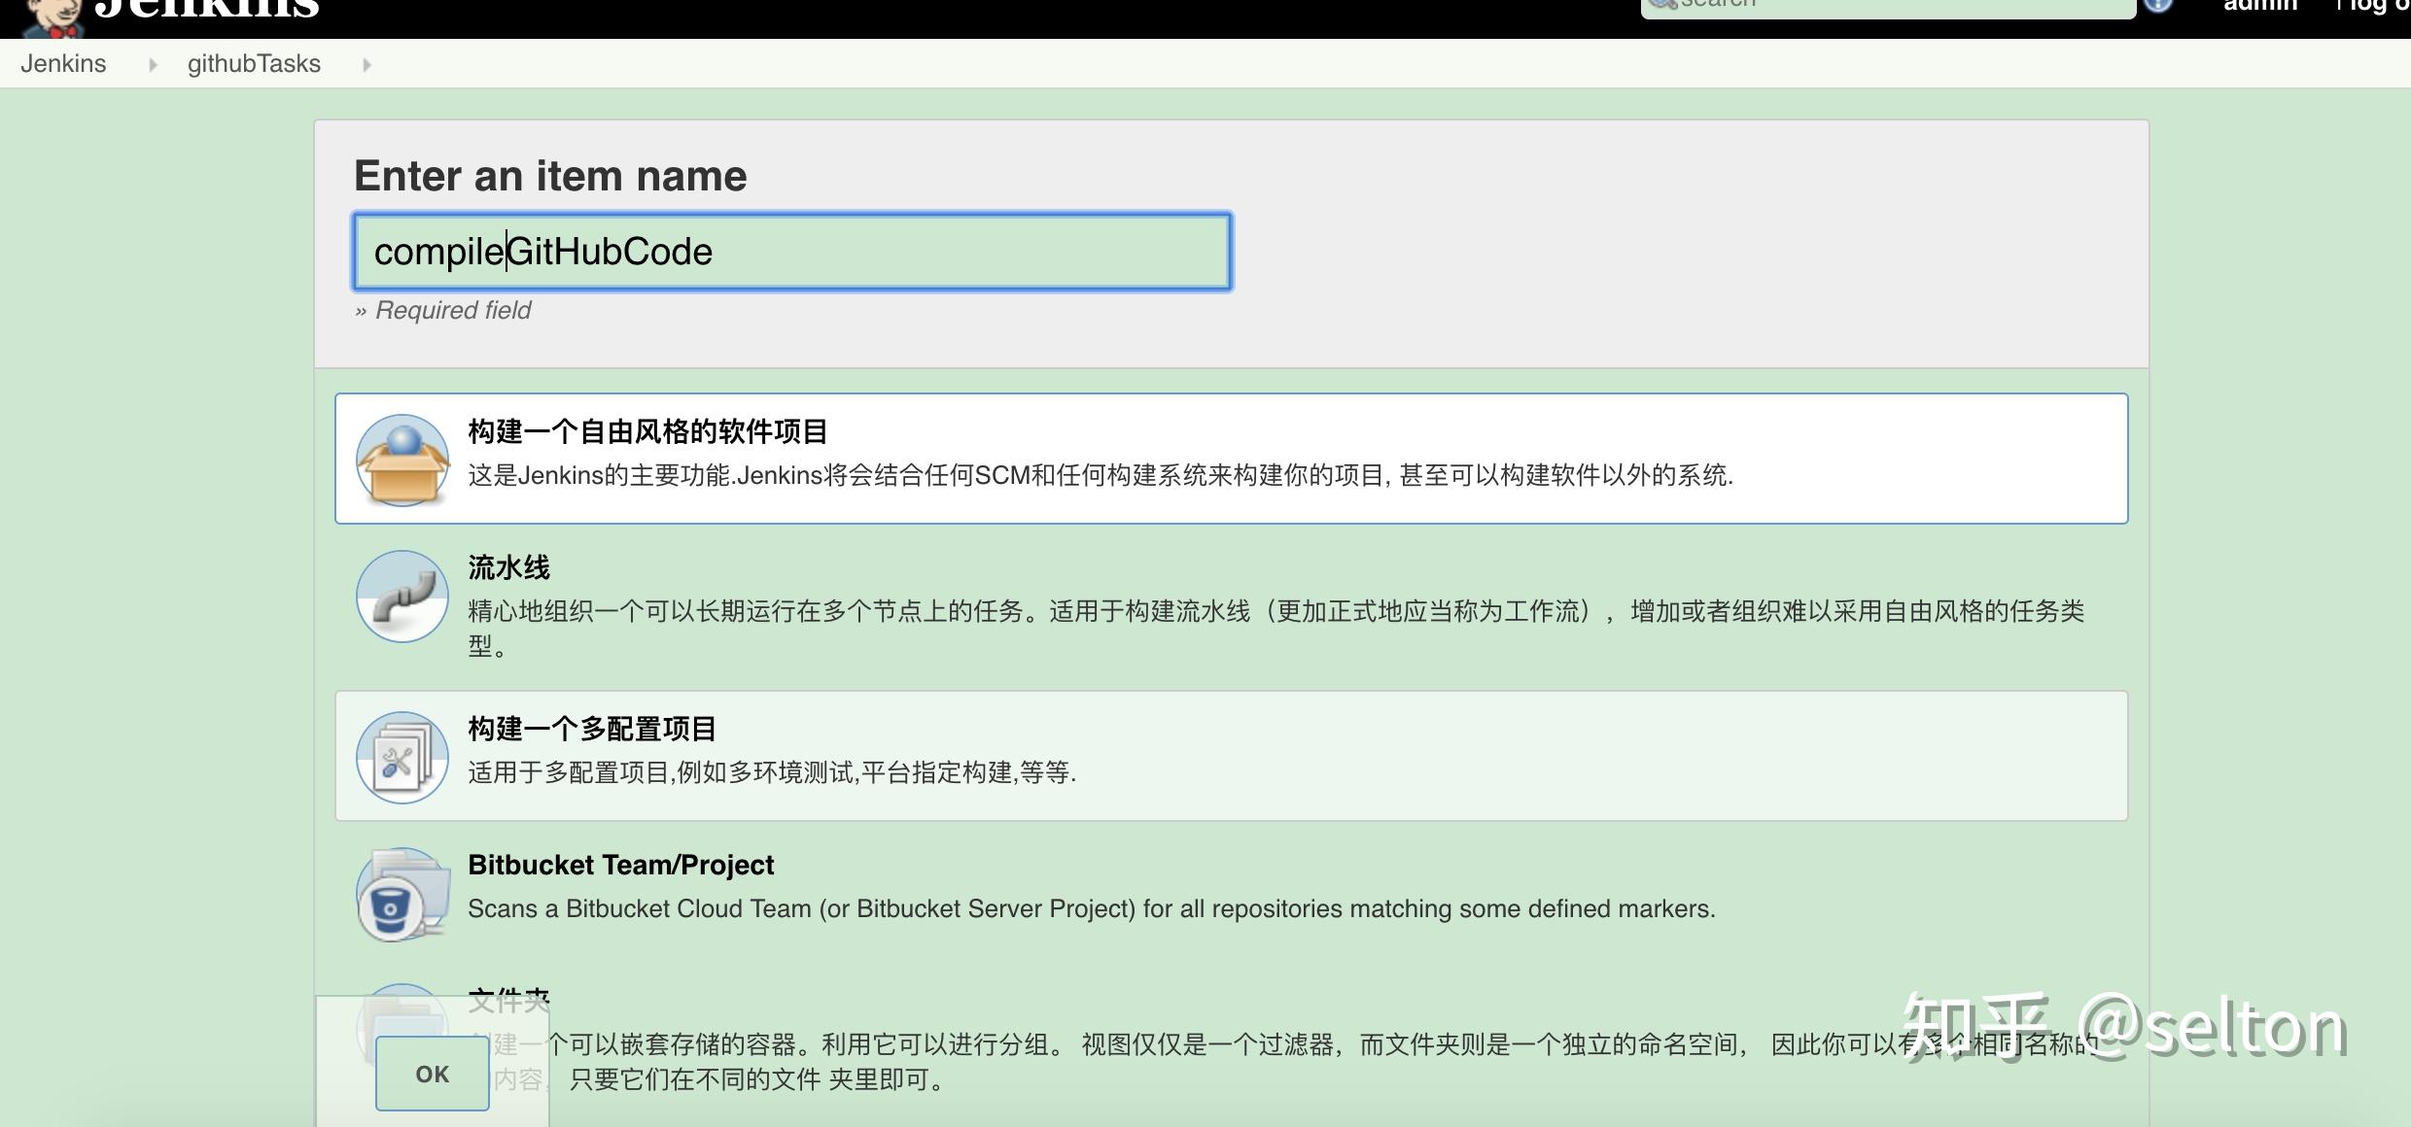Select 流水线 pipeline item type
The width and height of the screenshot is (2411, 1127).
pyautogui.click(x=508, y=568)
